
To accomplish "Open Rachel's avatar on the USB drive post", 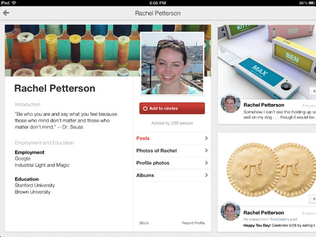I will point(230,103).
